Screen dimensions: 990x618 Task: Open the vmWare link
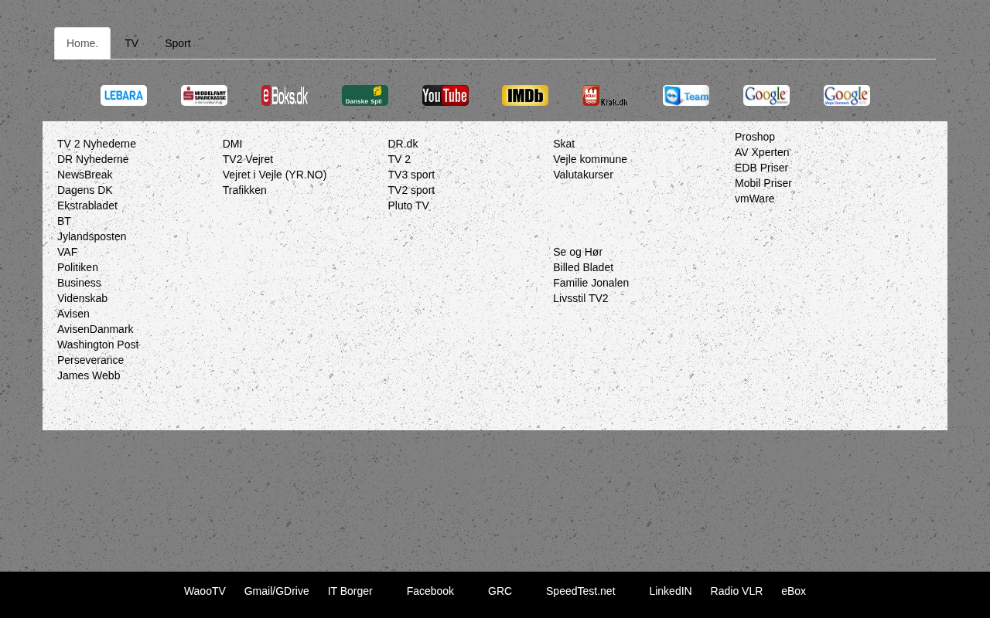pyautogui.click(x=754, y=199)
